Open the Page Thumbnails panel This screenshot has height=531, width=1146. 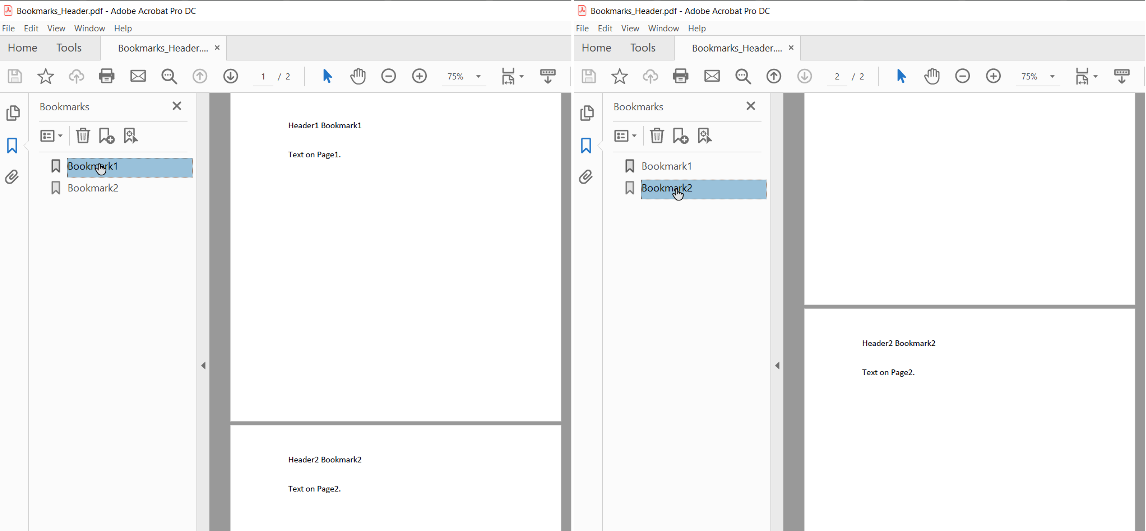coord(13,113)
